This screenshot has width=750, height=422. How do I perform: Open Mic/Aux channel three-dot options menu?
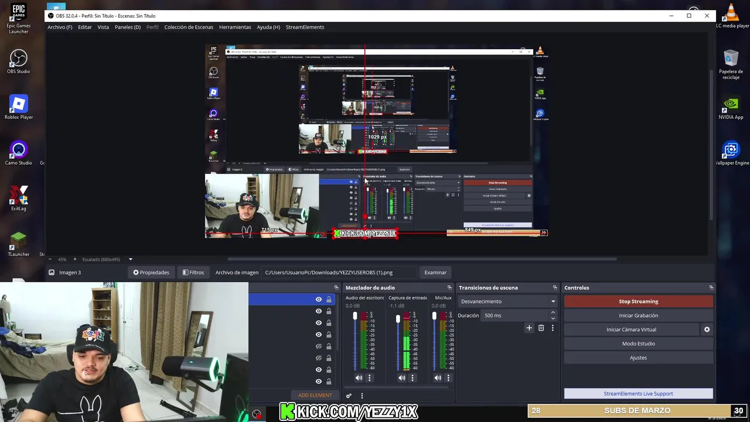(448, 378)
